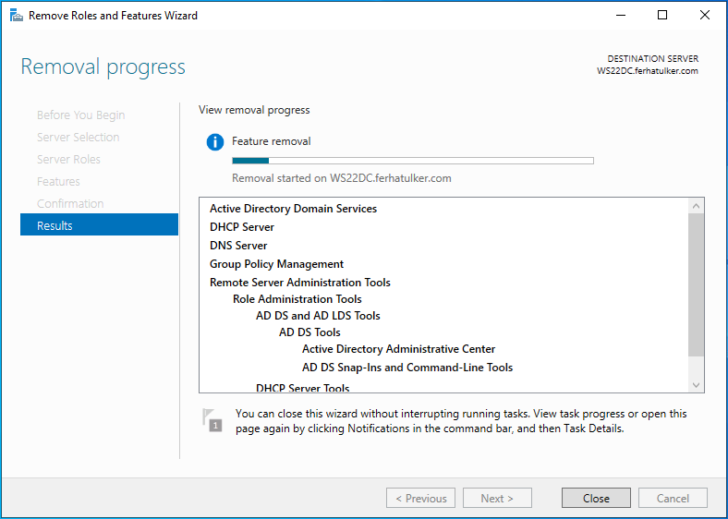Image resolution: width=728 pixels, height=519 pixels.
Task: Select DHCP Server Tools entry
Action: pos(302,388)
